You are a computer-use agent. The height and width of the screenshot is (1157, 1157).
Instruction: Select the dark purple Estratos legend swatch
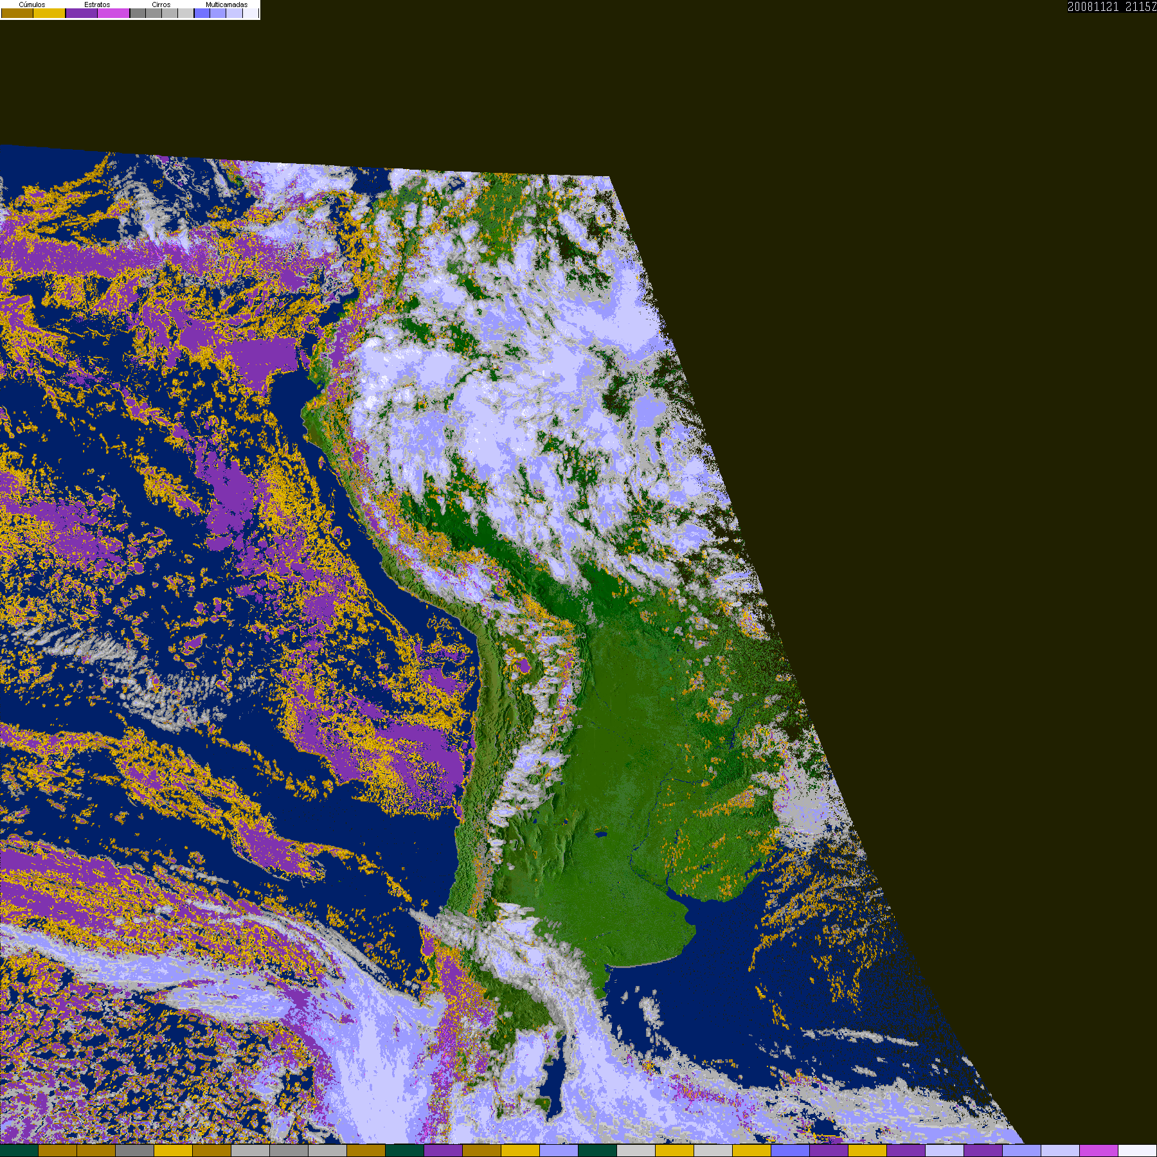[x=82, y=13]
